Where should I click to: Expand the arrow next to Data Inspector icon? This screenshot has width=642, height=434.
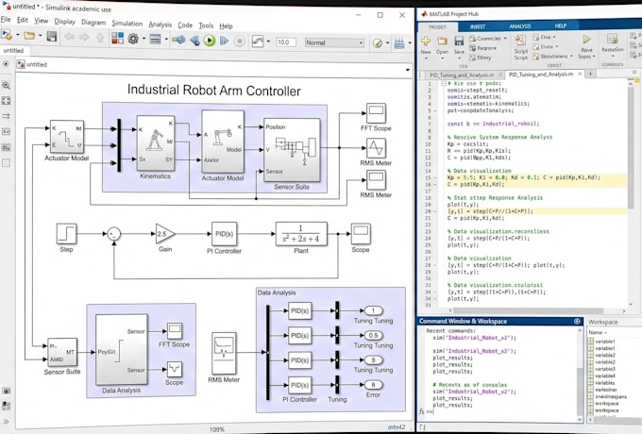(268, 42)
